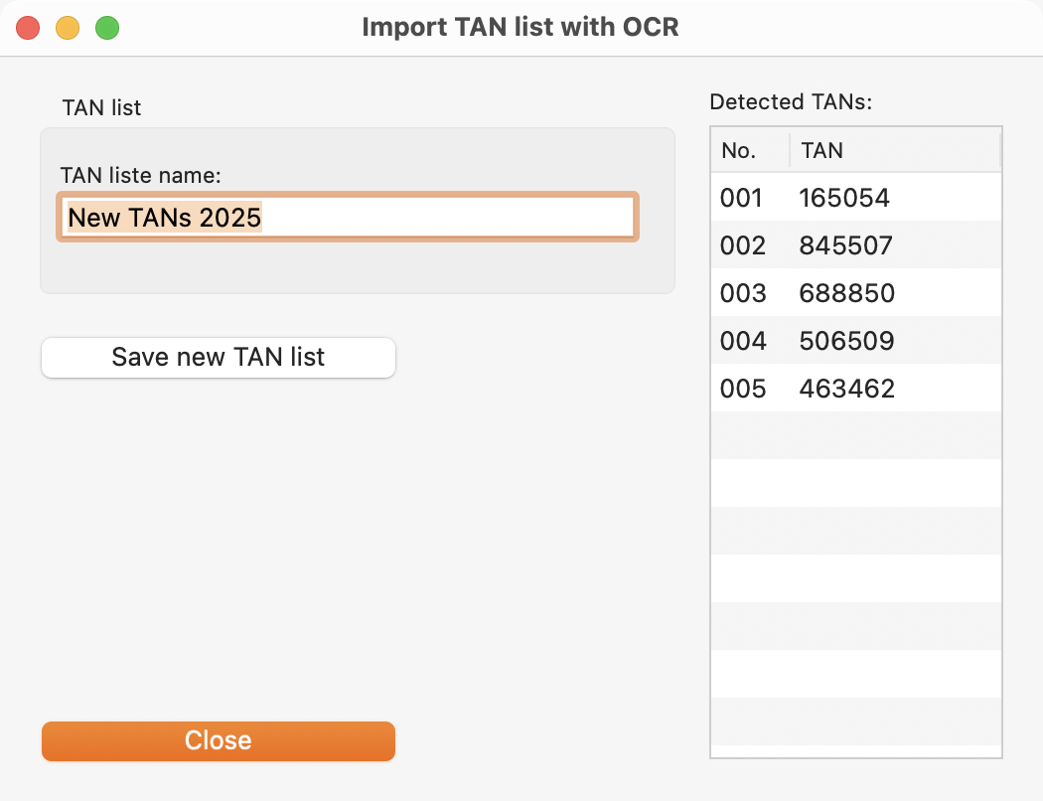Maximize the window with the green button

coord(107,28)
